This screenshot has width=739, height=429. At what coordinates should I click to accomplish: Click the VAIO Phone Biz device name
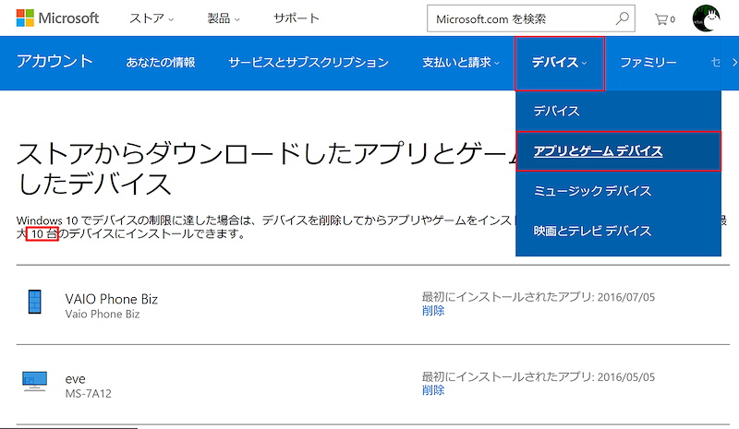[111, 299]
